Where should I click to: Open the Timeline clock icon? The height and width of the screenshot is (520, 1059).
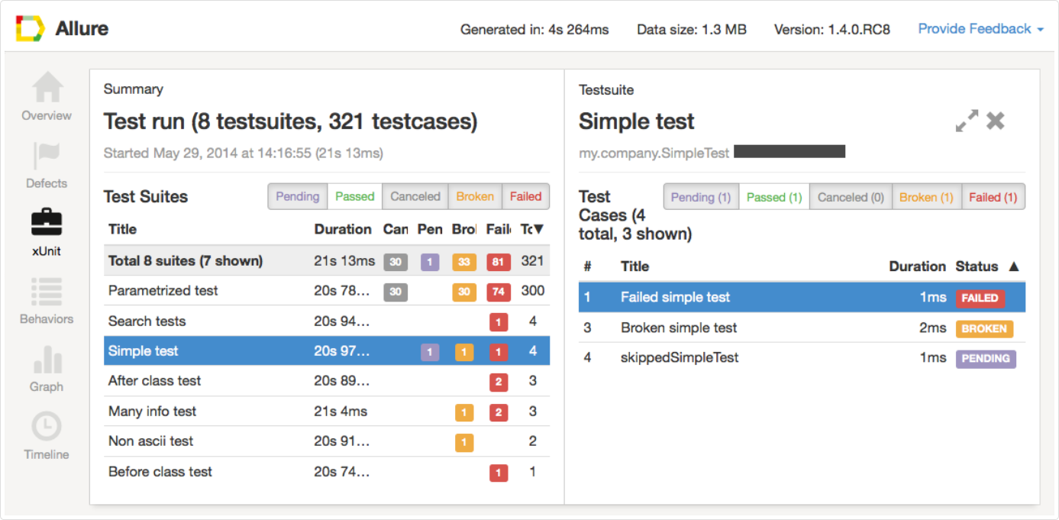47,427
